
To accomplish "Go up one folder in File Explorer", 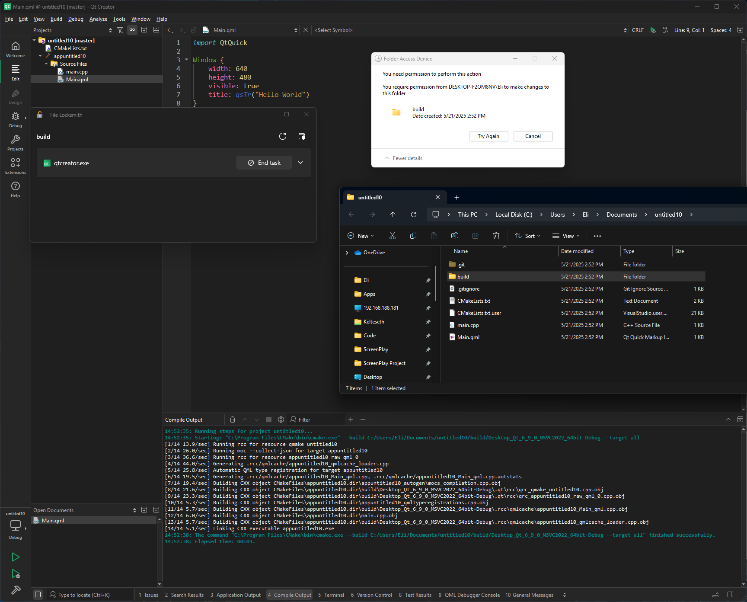I will click(x=393, y=215).
